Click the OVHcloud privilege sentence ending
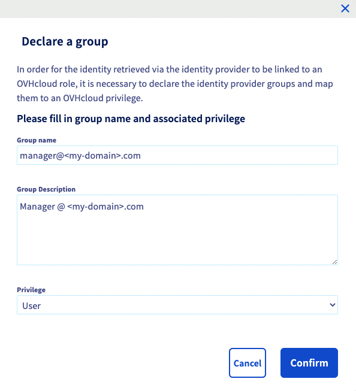The height and width of the screenshot is (391, 356). (x=80, y=98)
